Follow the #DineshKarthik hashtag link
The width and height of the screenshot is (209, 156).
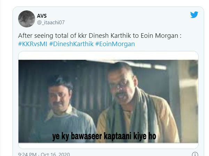[x=71, y=44]
